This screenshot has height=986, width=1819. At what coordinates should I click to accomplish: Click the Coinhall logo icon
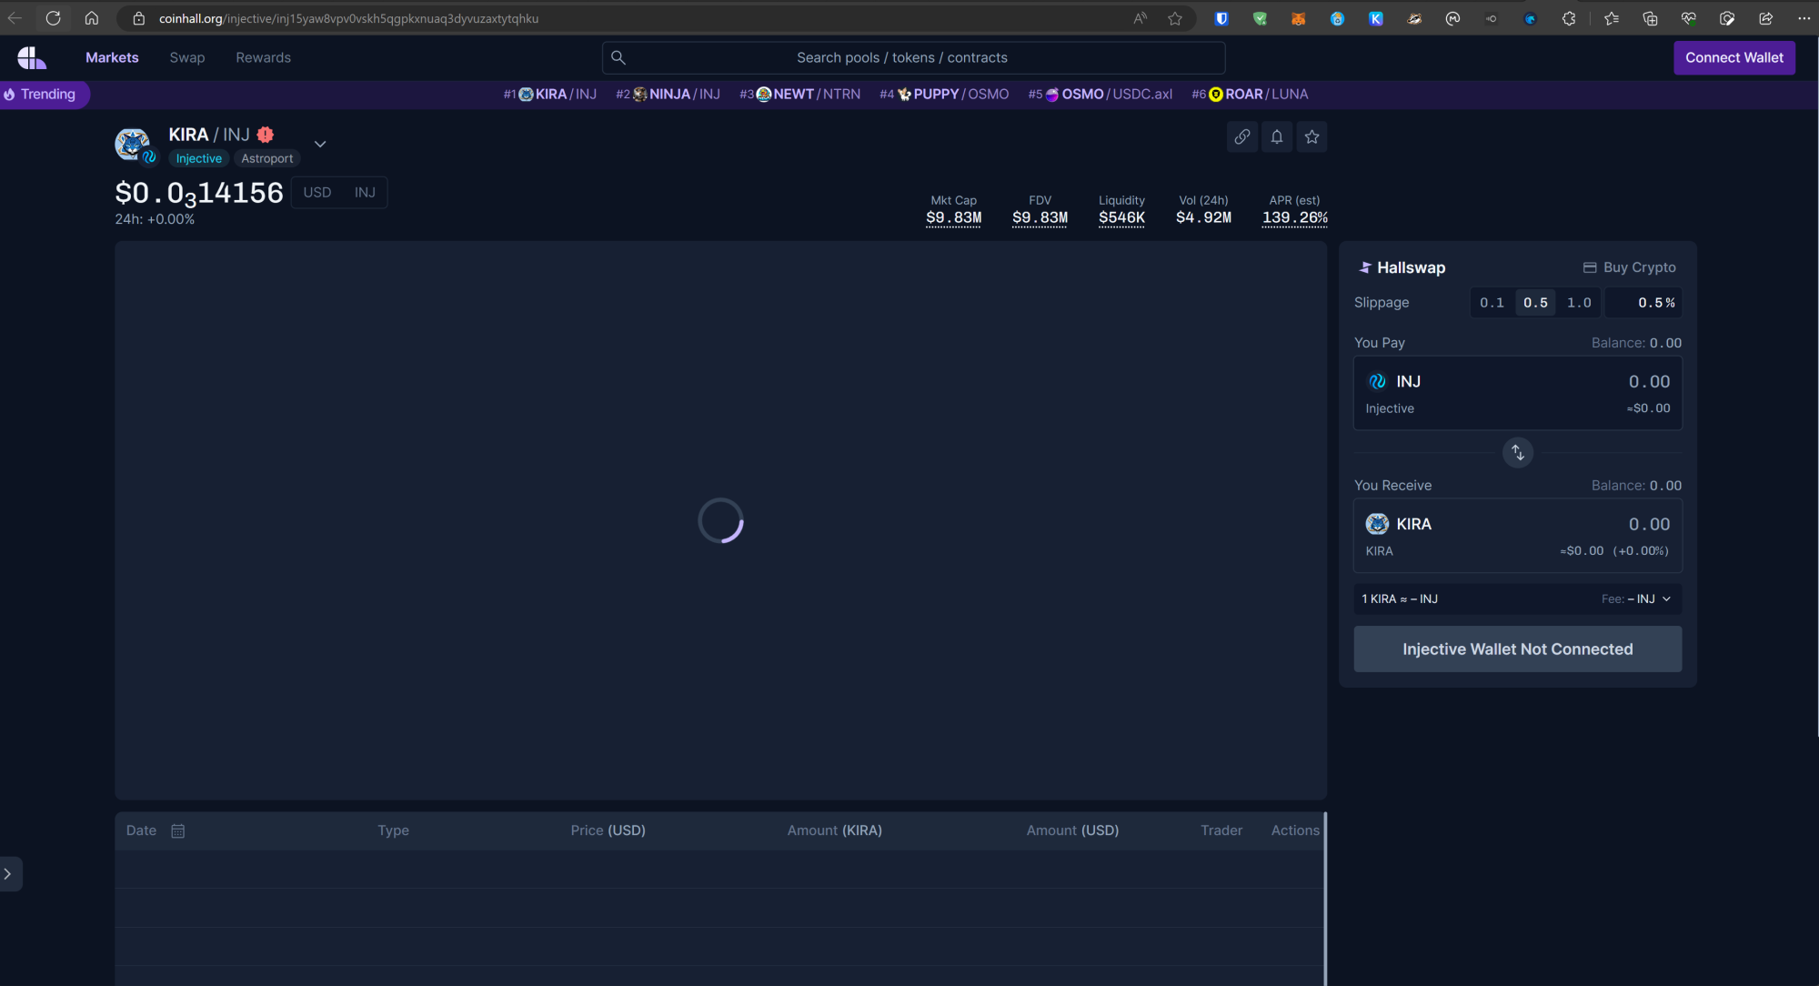32,57
